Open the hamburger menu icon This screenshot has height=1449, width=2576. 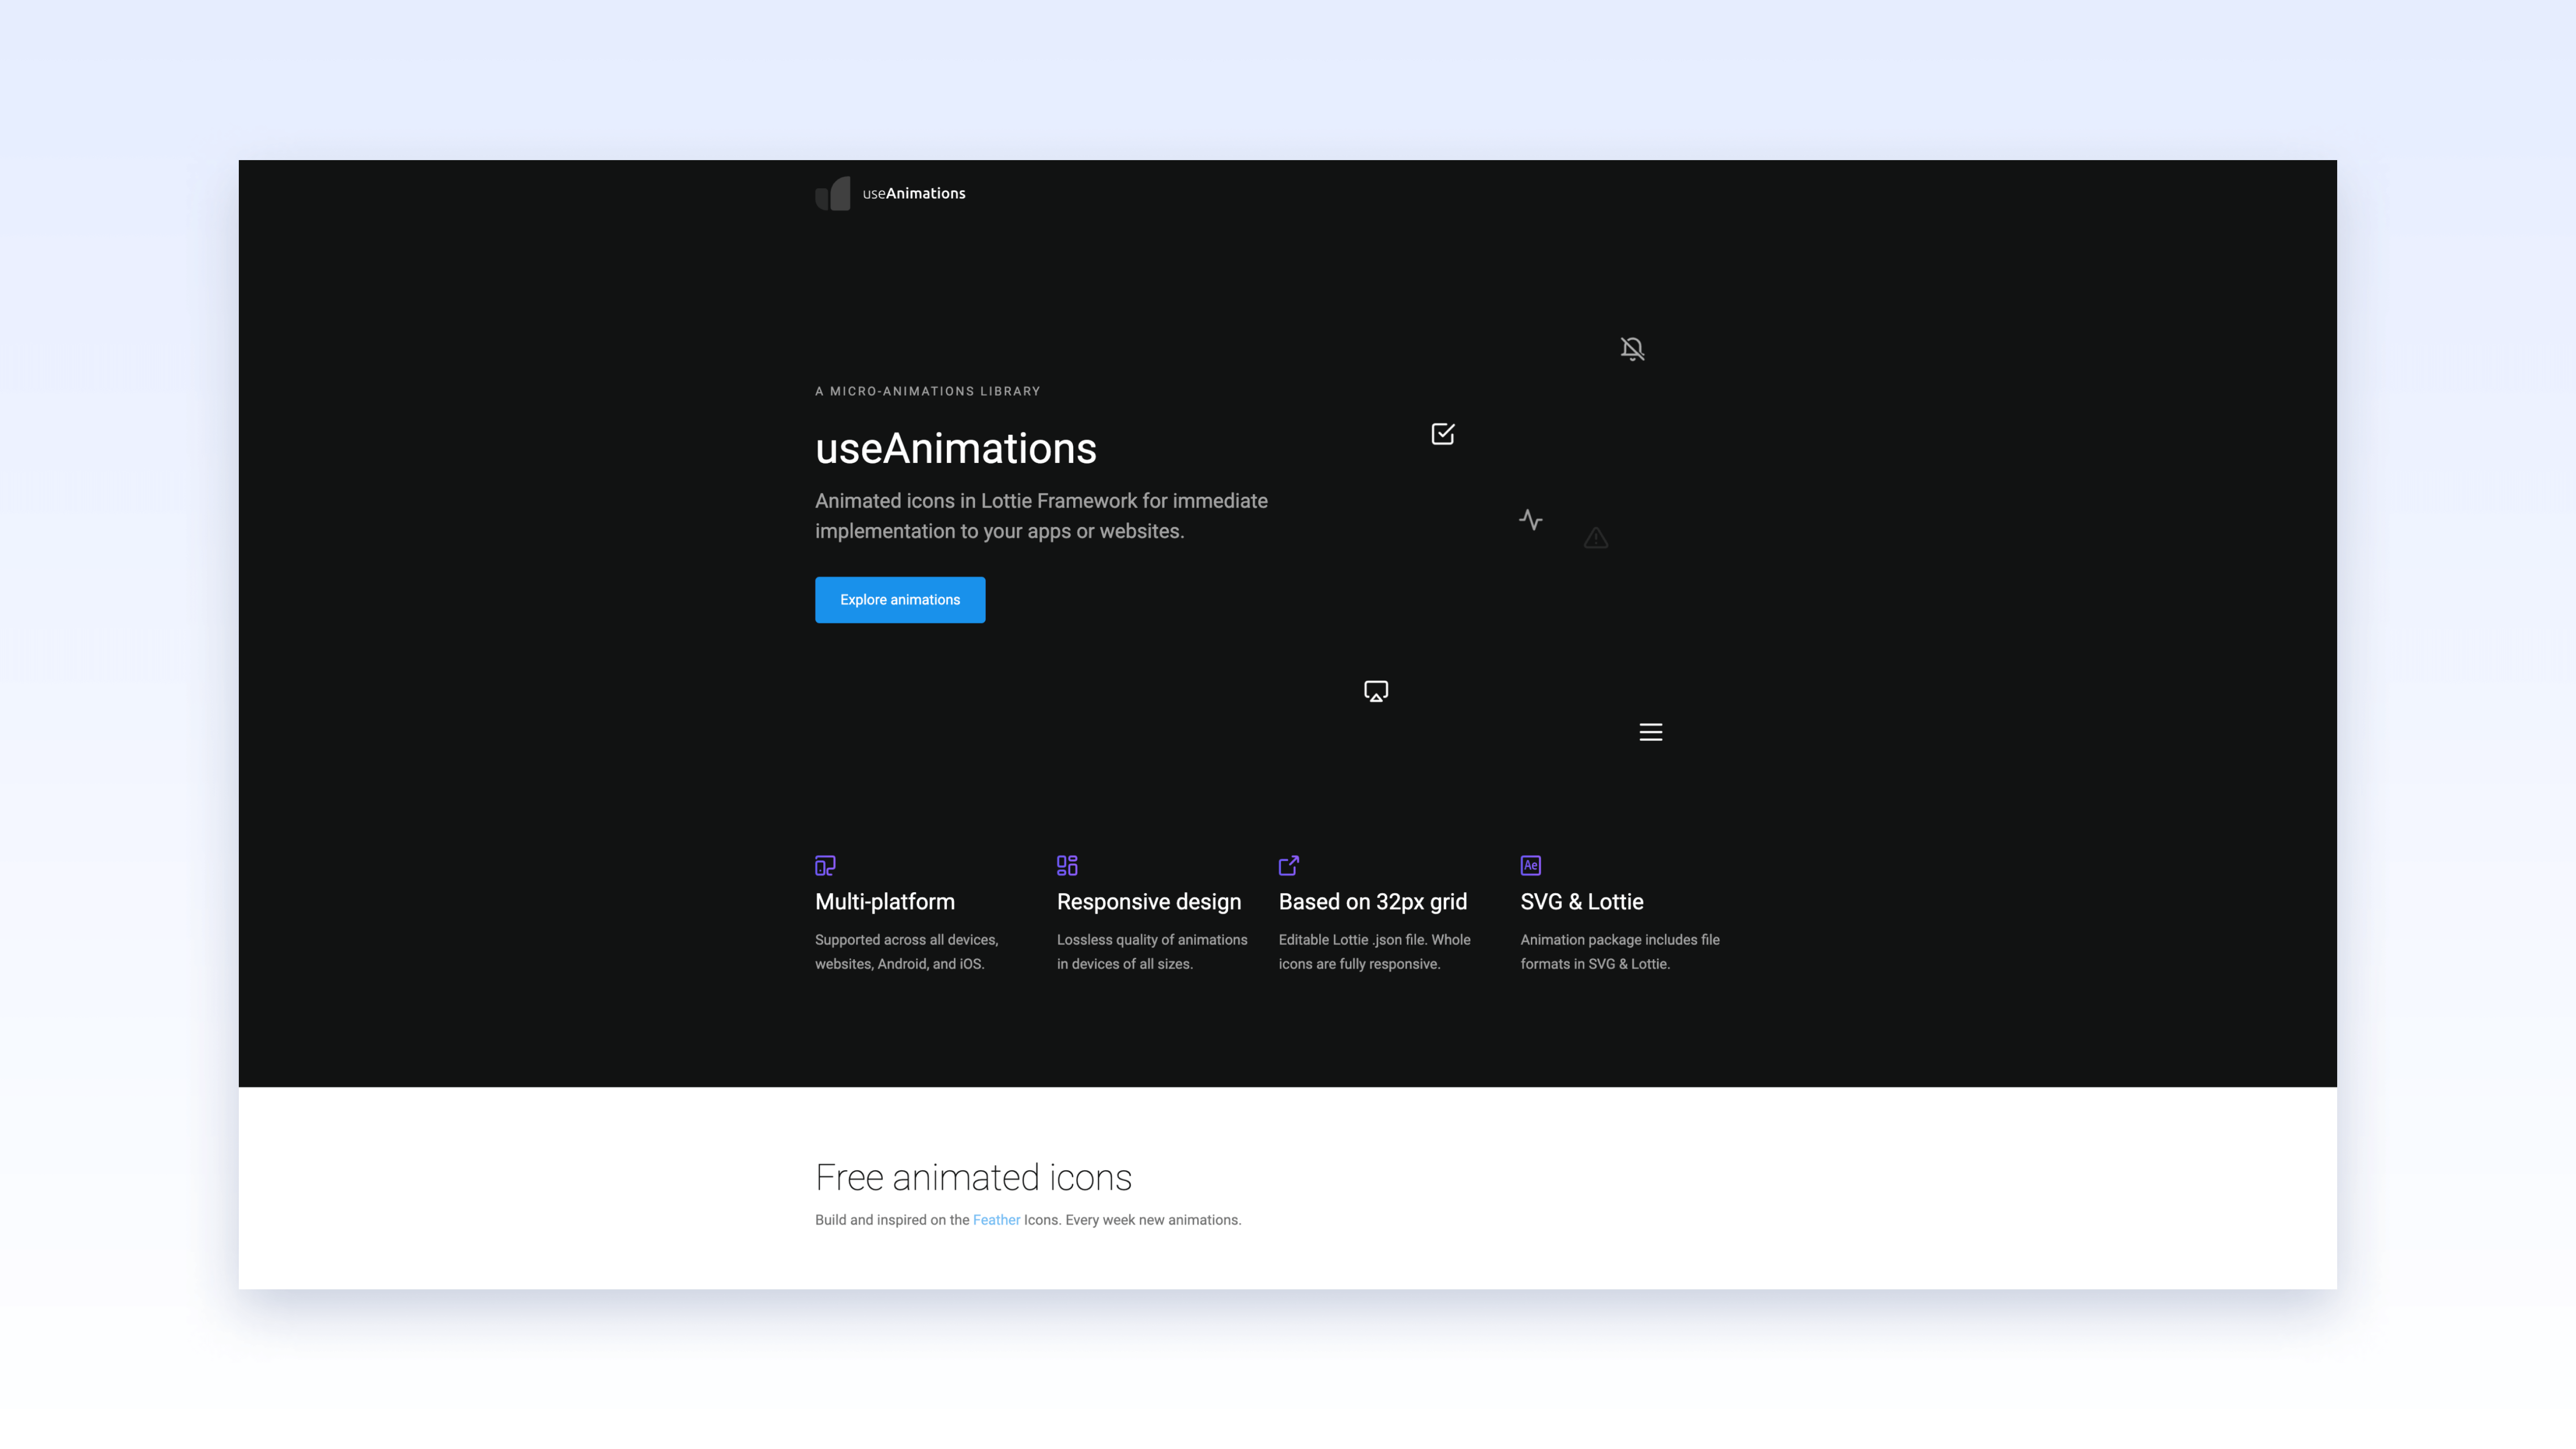click(1650, 732)
